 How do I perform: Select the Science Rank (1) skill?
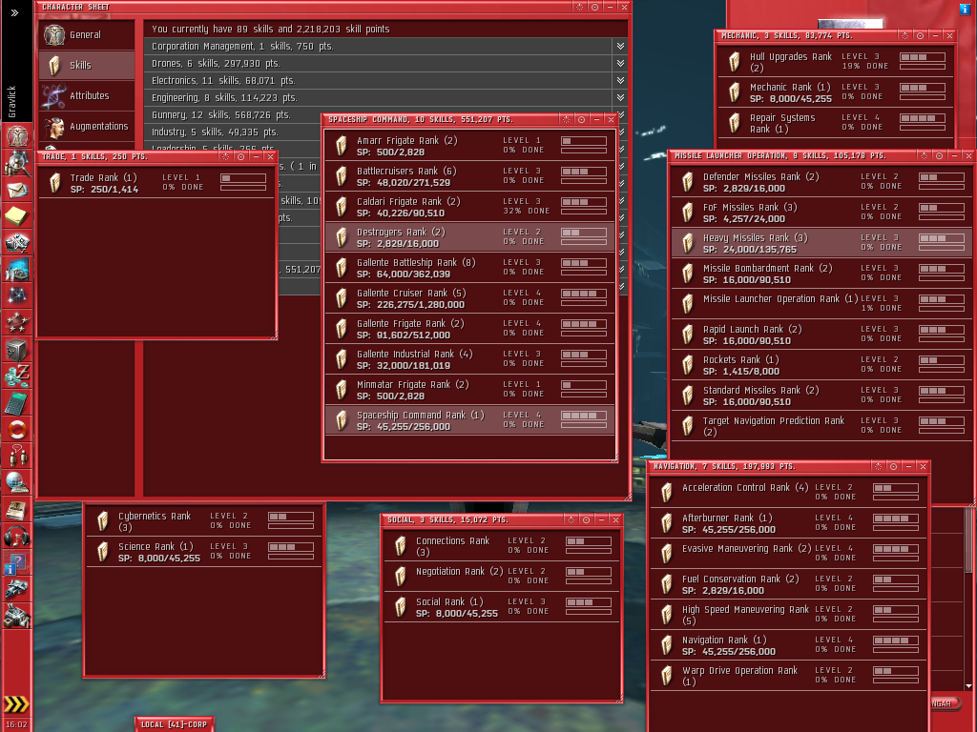pos(204,552)
